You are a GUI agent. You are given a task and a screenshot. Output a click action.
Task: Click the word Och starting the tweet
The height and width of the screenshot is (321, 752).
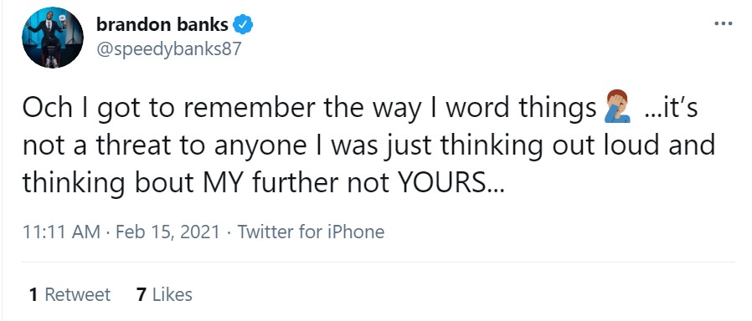click(46, 108)
